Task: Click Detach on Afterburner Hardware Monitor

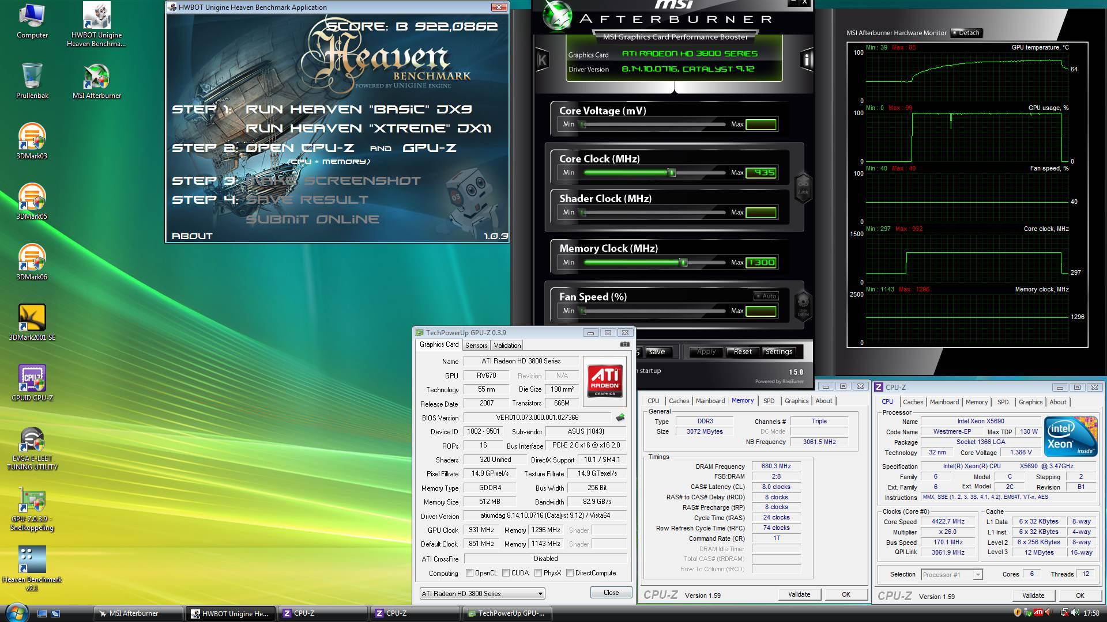Action: (966, 33)
